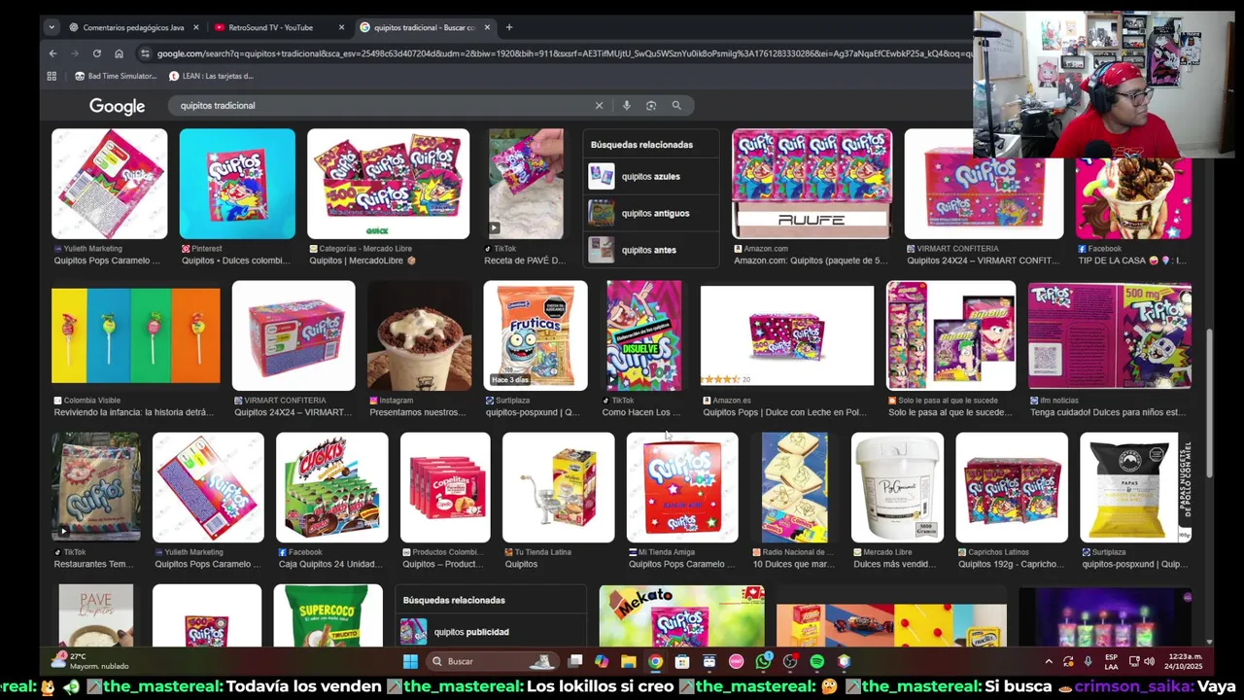Open Bad Time Simulator bookmark
Image resolution: width=1244 pixels, height=700 pixels.
(x=115, y=76)
